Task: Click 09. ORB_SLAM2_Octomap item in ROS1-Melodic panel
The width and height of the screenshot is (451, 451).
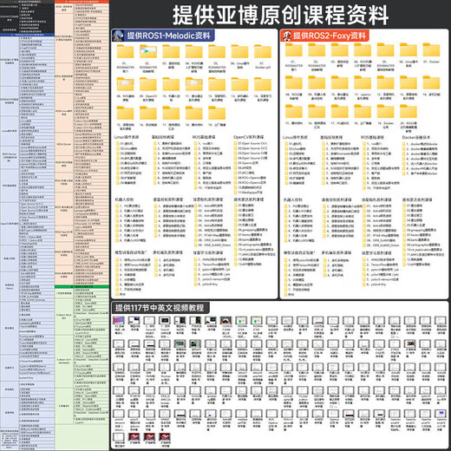Action: (212, 245)
